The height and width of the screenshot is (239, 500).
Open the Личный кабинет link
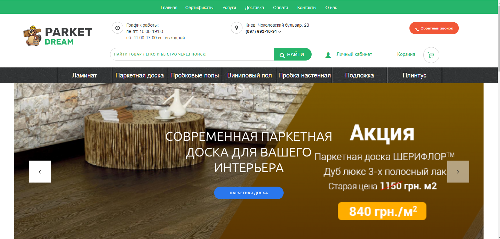[x=354, y=54]
